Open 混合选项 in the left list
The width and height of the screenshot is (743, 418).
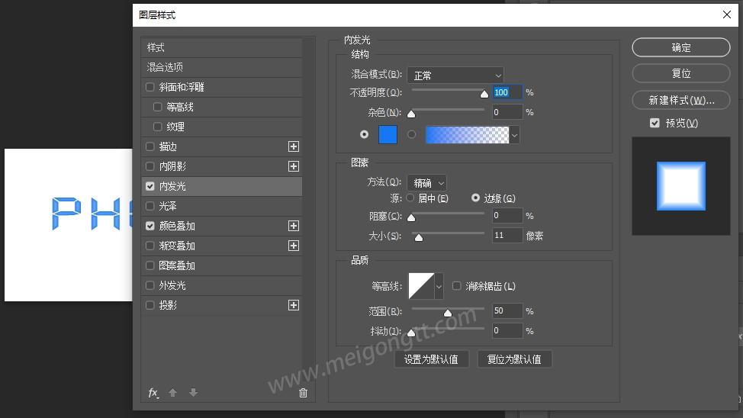click(x=222, y=67)
